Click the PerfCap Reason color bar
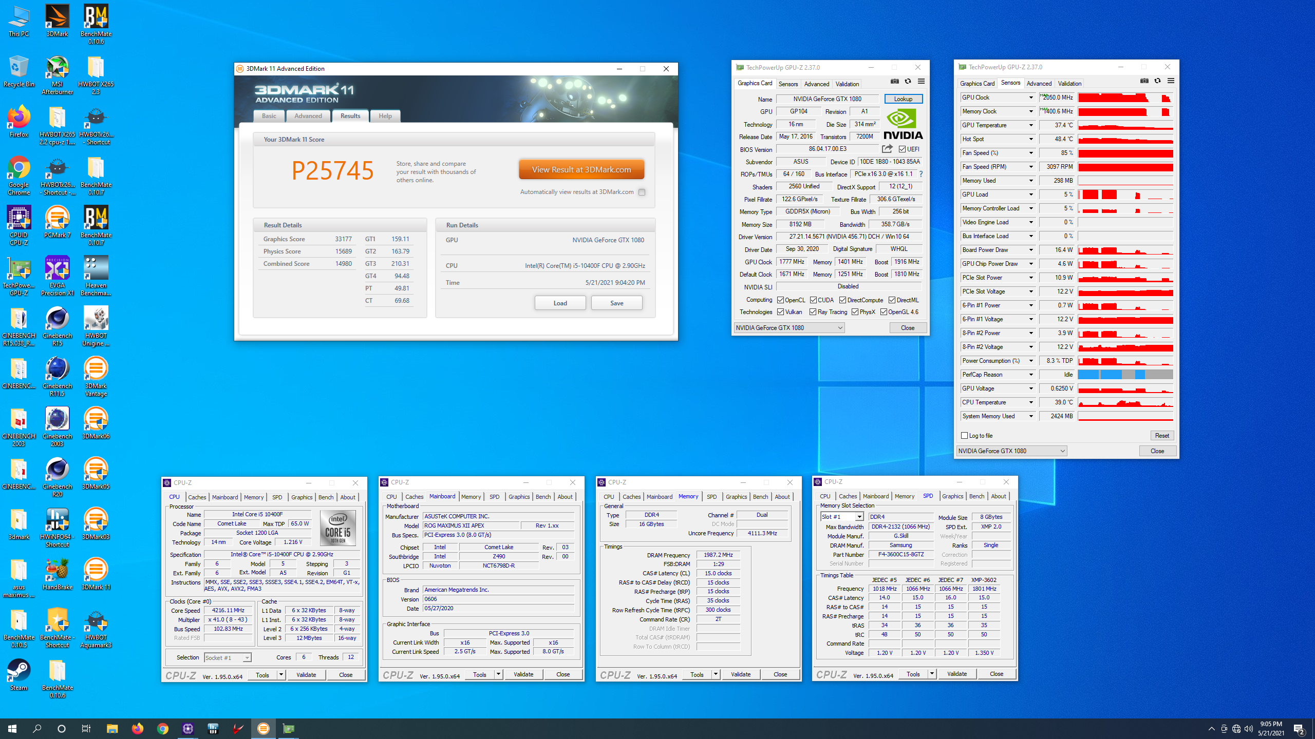Screen dimensions: 1315x739 point(1125,375)
